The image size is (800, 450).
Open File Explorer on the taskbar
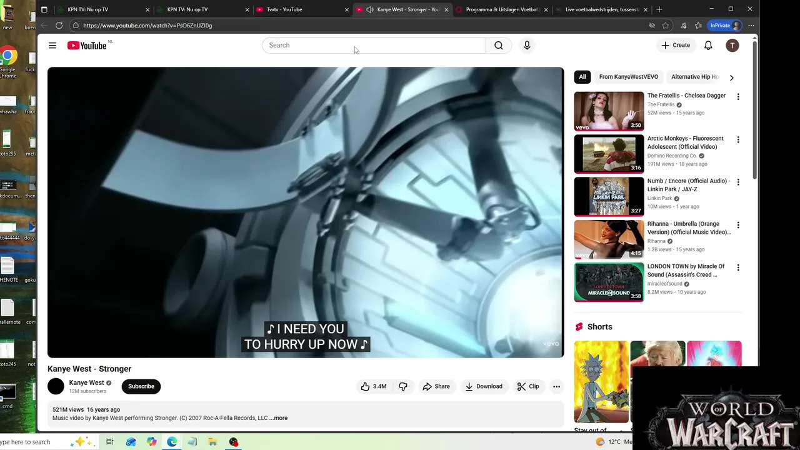pos(212,442)
